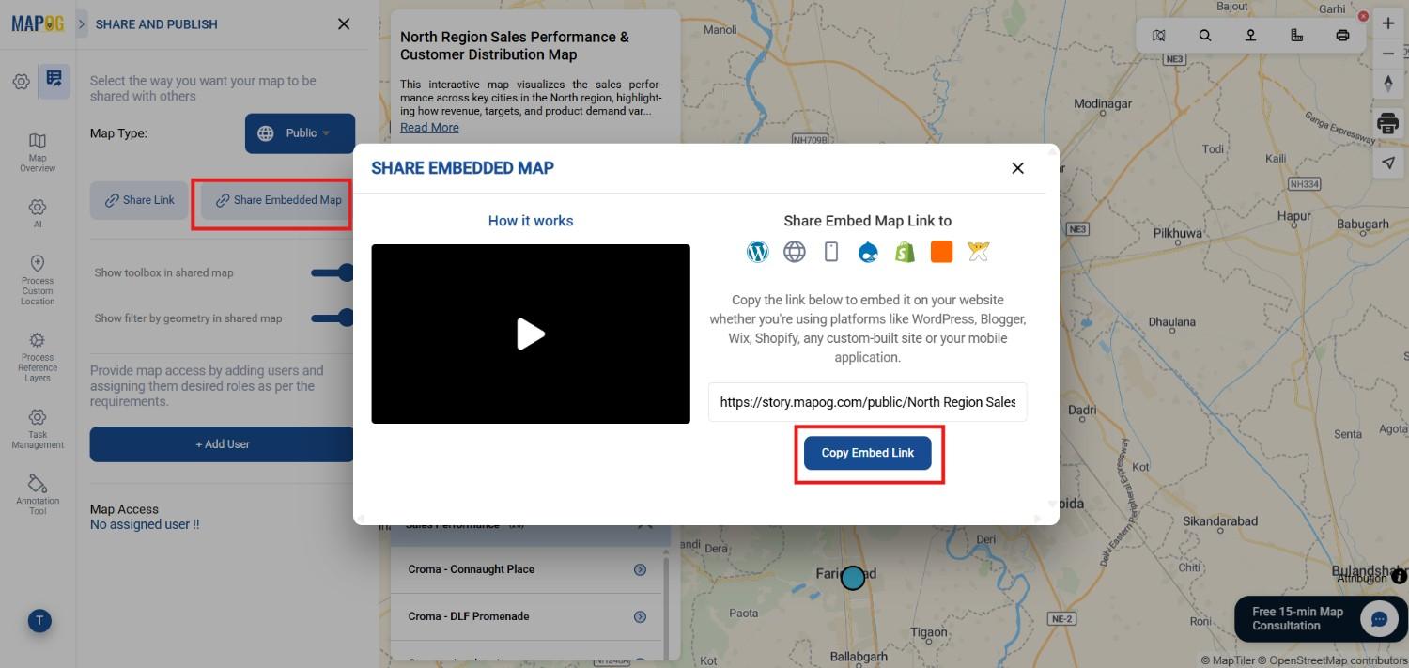Click the basemap switch icon in map toolbar
This screenshot has width=1409, height=668.
pos(1159,36)
